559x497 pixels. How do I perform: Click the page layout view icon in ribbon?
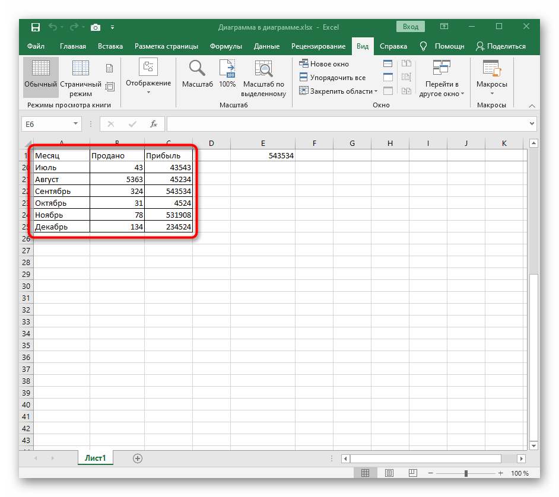click(109, 68)
